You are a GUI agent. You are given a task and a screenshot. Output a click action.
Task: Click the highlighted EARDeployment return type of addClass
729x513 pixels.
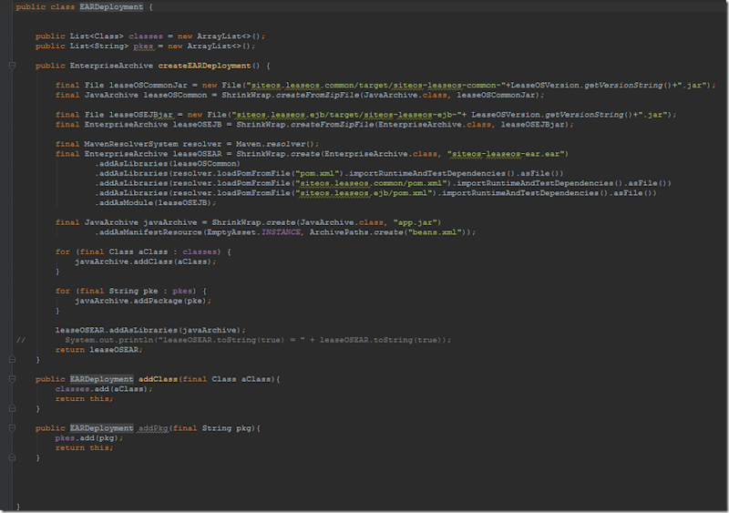(101, 379)
